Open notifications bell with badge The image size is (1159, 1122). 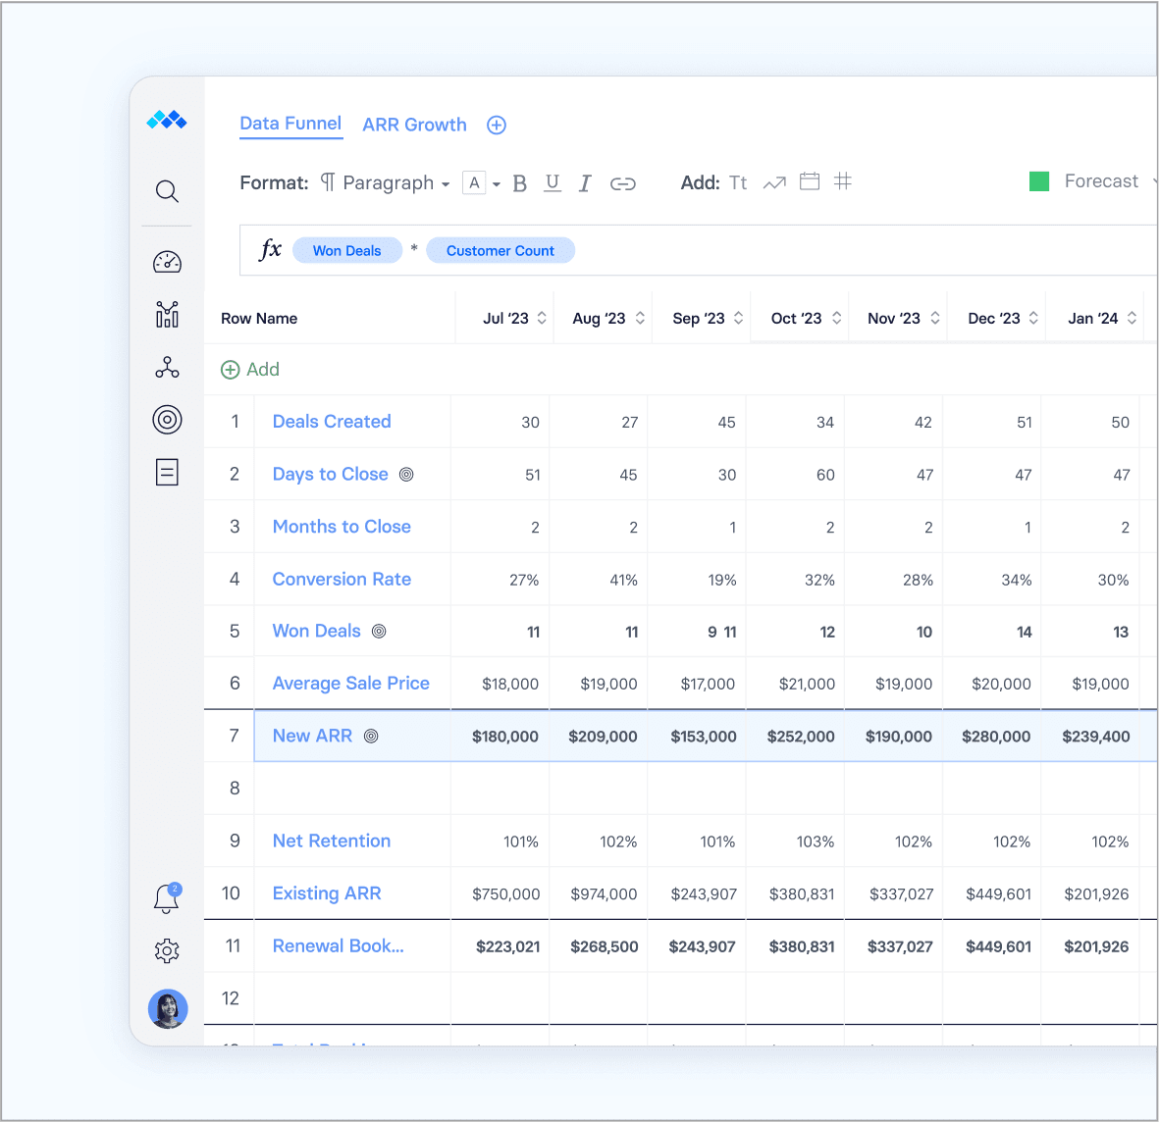tap(167, 898)
